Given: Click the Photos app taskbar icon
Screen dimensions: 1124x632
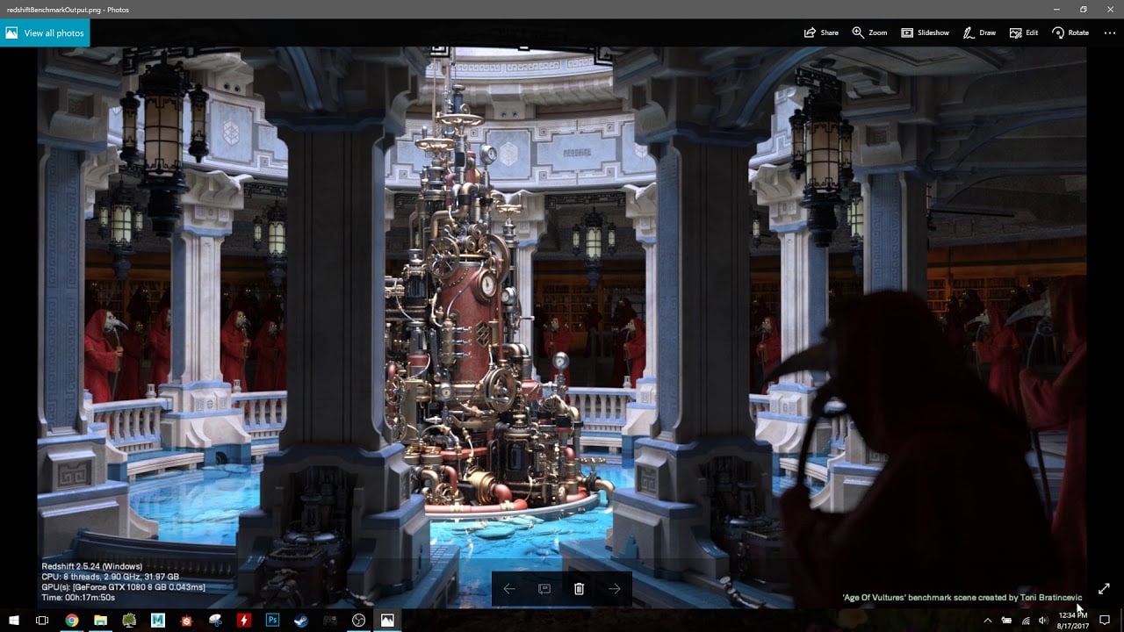Looking at the screenshot, I should click(387, 620).
